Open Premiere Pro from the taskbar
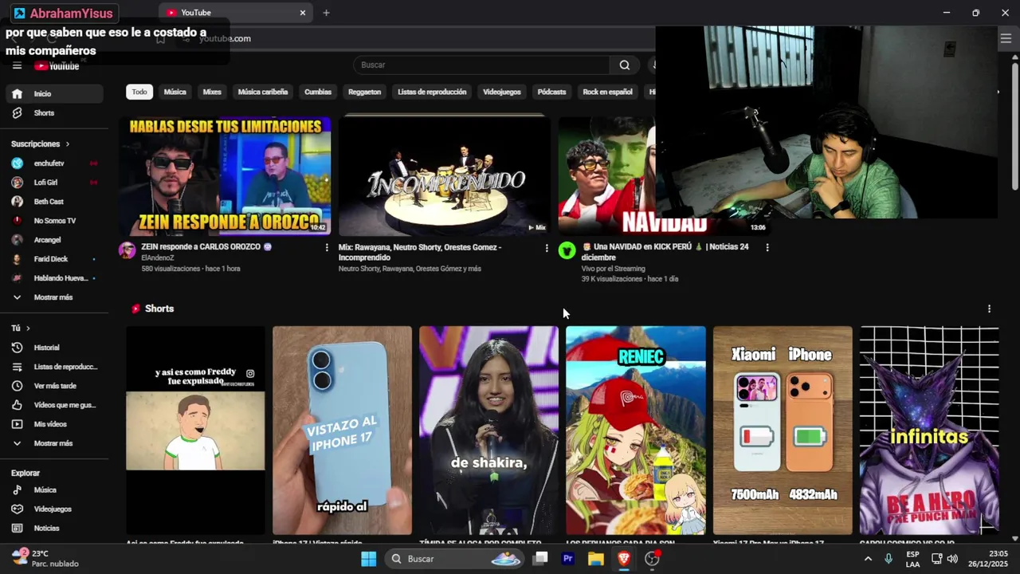Screen dimensions: 1020x574 tap(568, 559)
